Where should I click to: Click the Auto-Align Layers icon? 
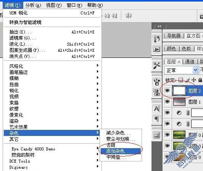129,16
